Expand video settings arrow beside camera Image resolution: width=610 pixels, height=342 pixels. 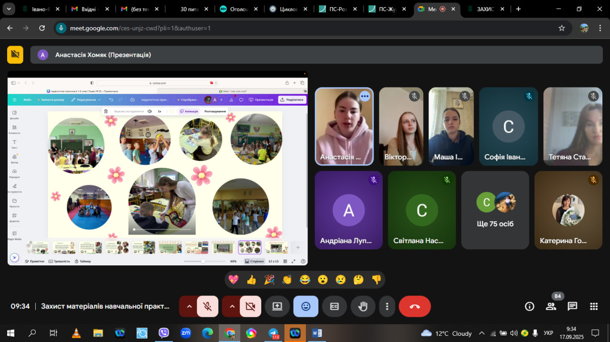pyautogui.click(x=232, y=306)
